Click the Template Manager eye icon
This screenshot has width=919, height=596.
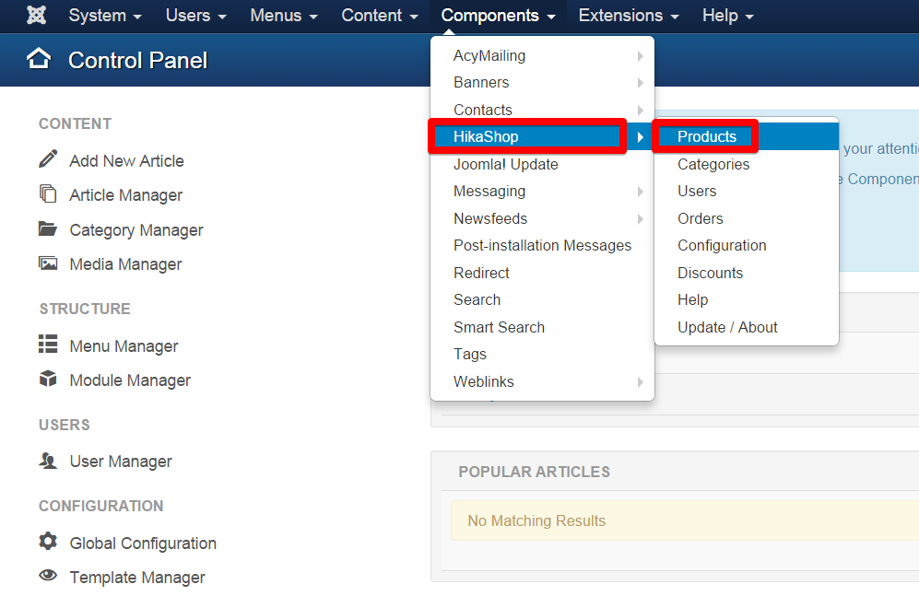click(x=48, y=575)
